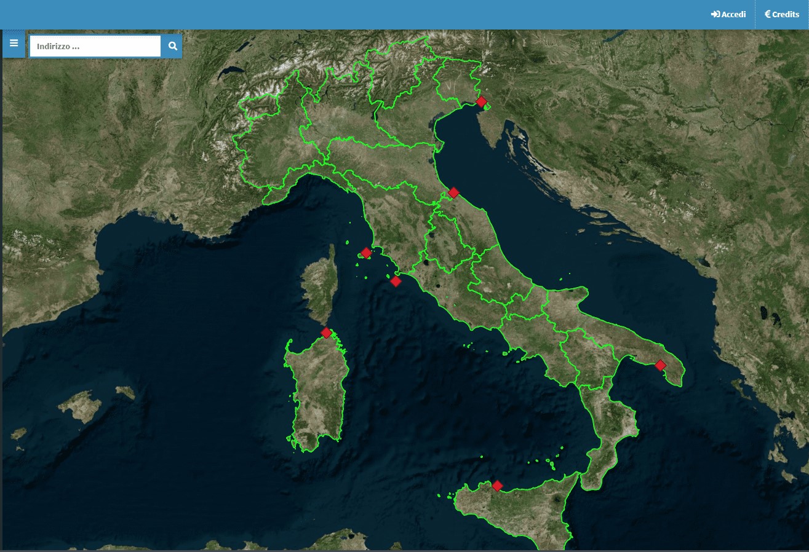Select the red marker in northern Sardinia

pyautogui.click(x=326, y=333)
